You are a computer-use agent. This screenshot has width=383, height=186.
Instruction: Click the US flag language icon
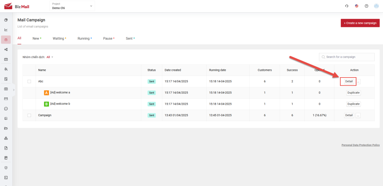pos(356,6)
